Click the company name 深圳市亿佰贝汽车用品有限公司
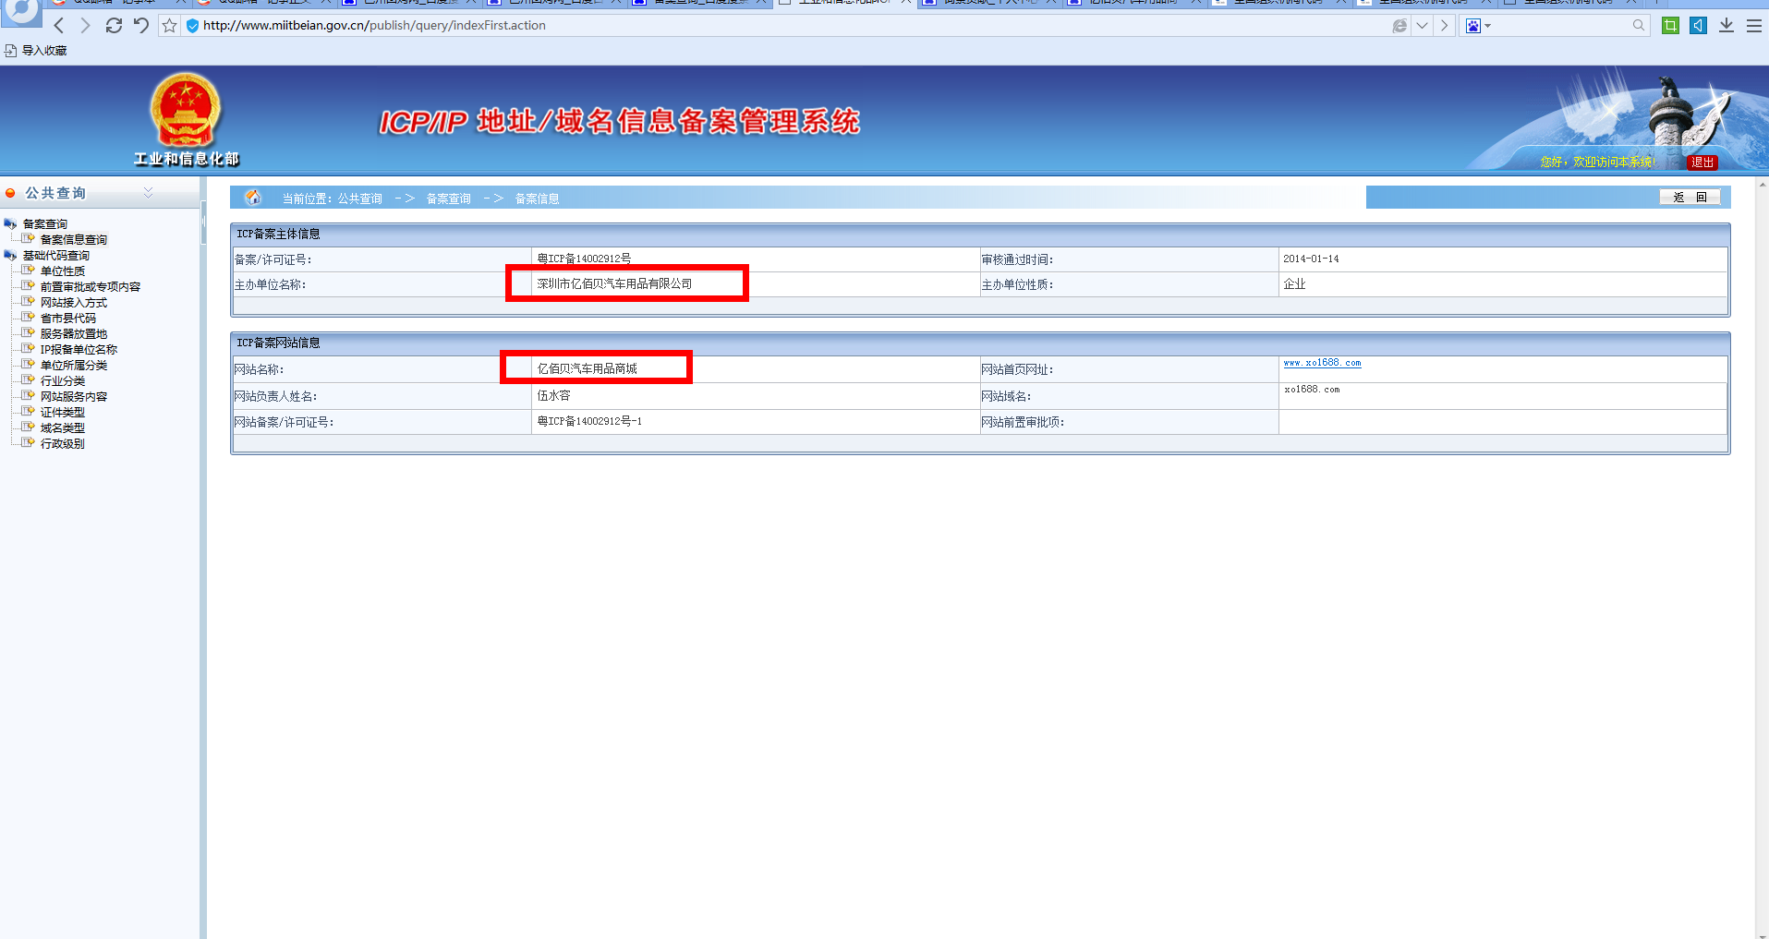Viewport: 1769px width, 939px height. [614, 283]
